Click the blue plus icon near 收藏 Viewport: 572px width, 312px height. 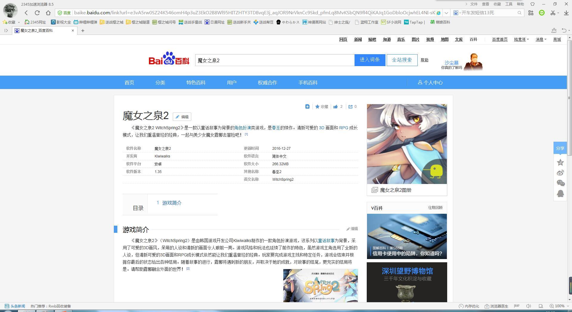pyautogui.click(x=307, y=107)
